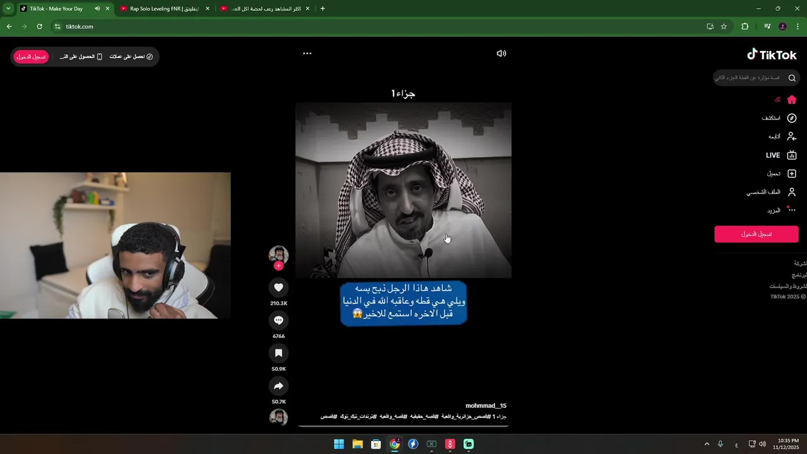Click the Chrome taskbar icon
Screen dimensions: 807x454
point(395,444)
